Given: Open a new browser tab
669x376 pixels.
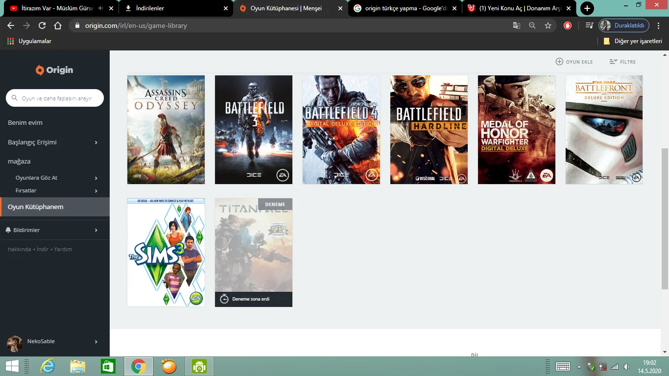Looking at the screenshot, I should pyautogui.click(x=587, y=8).
